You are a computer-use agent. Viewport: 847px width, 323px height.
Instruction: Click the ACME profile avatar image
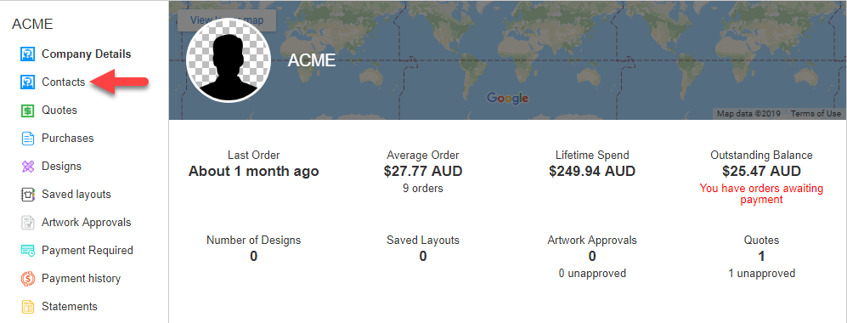(229, 60)
